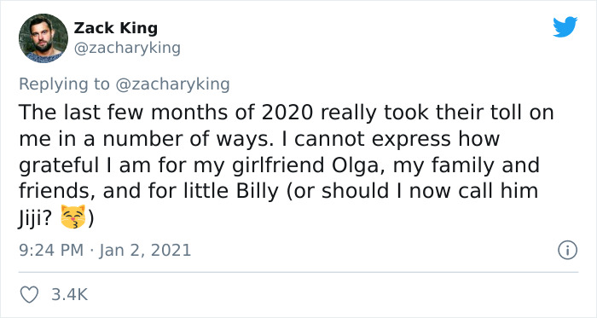Open the circled info icon
The image size is (597, 318).
568,251
